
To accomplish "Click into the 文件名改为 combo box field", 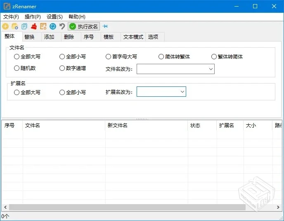I will coord(175,69).
